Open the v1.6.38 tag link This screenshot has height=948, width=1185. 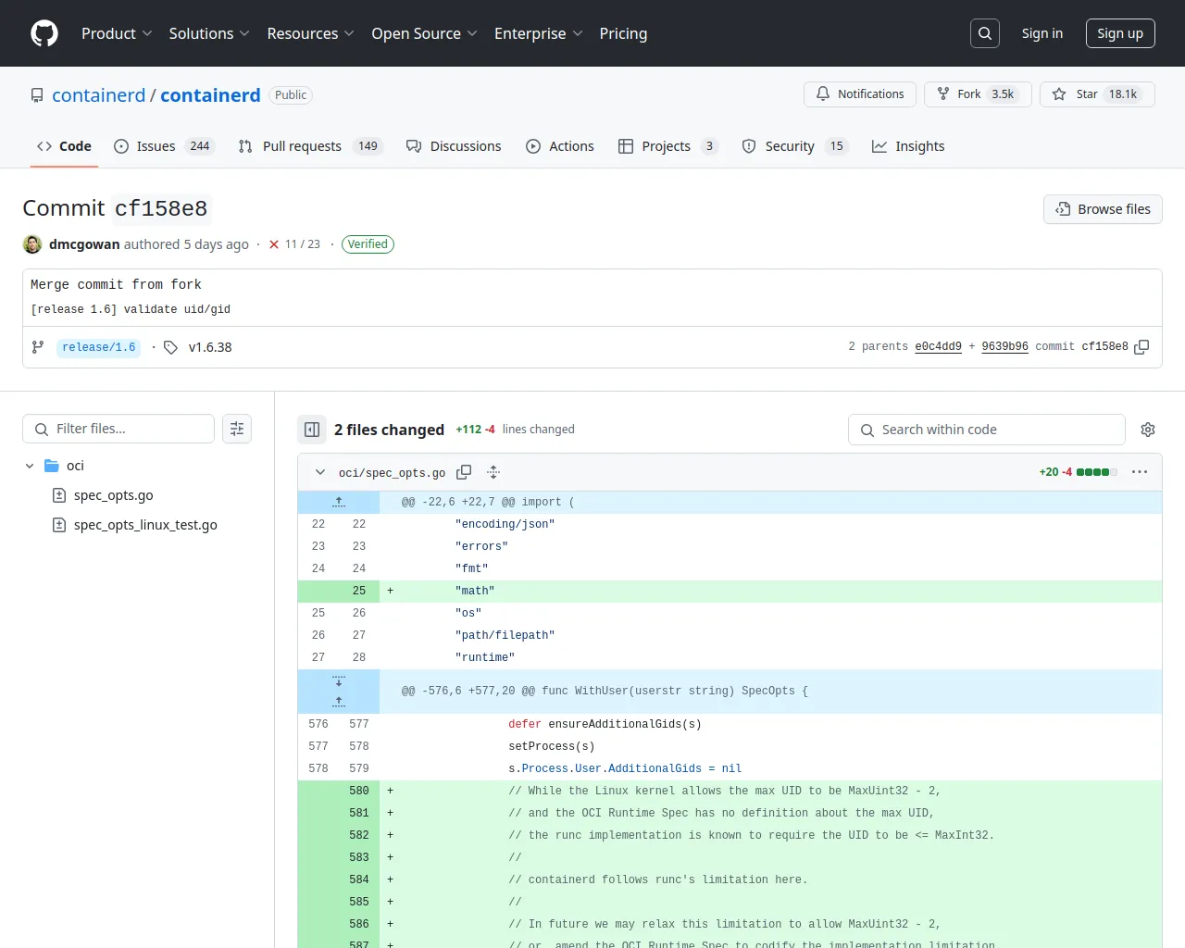(x=210, y=347)
